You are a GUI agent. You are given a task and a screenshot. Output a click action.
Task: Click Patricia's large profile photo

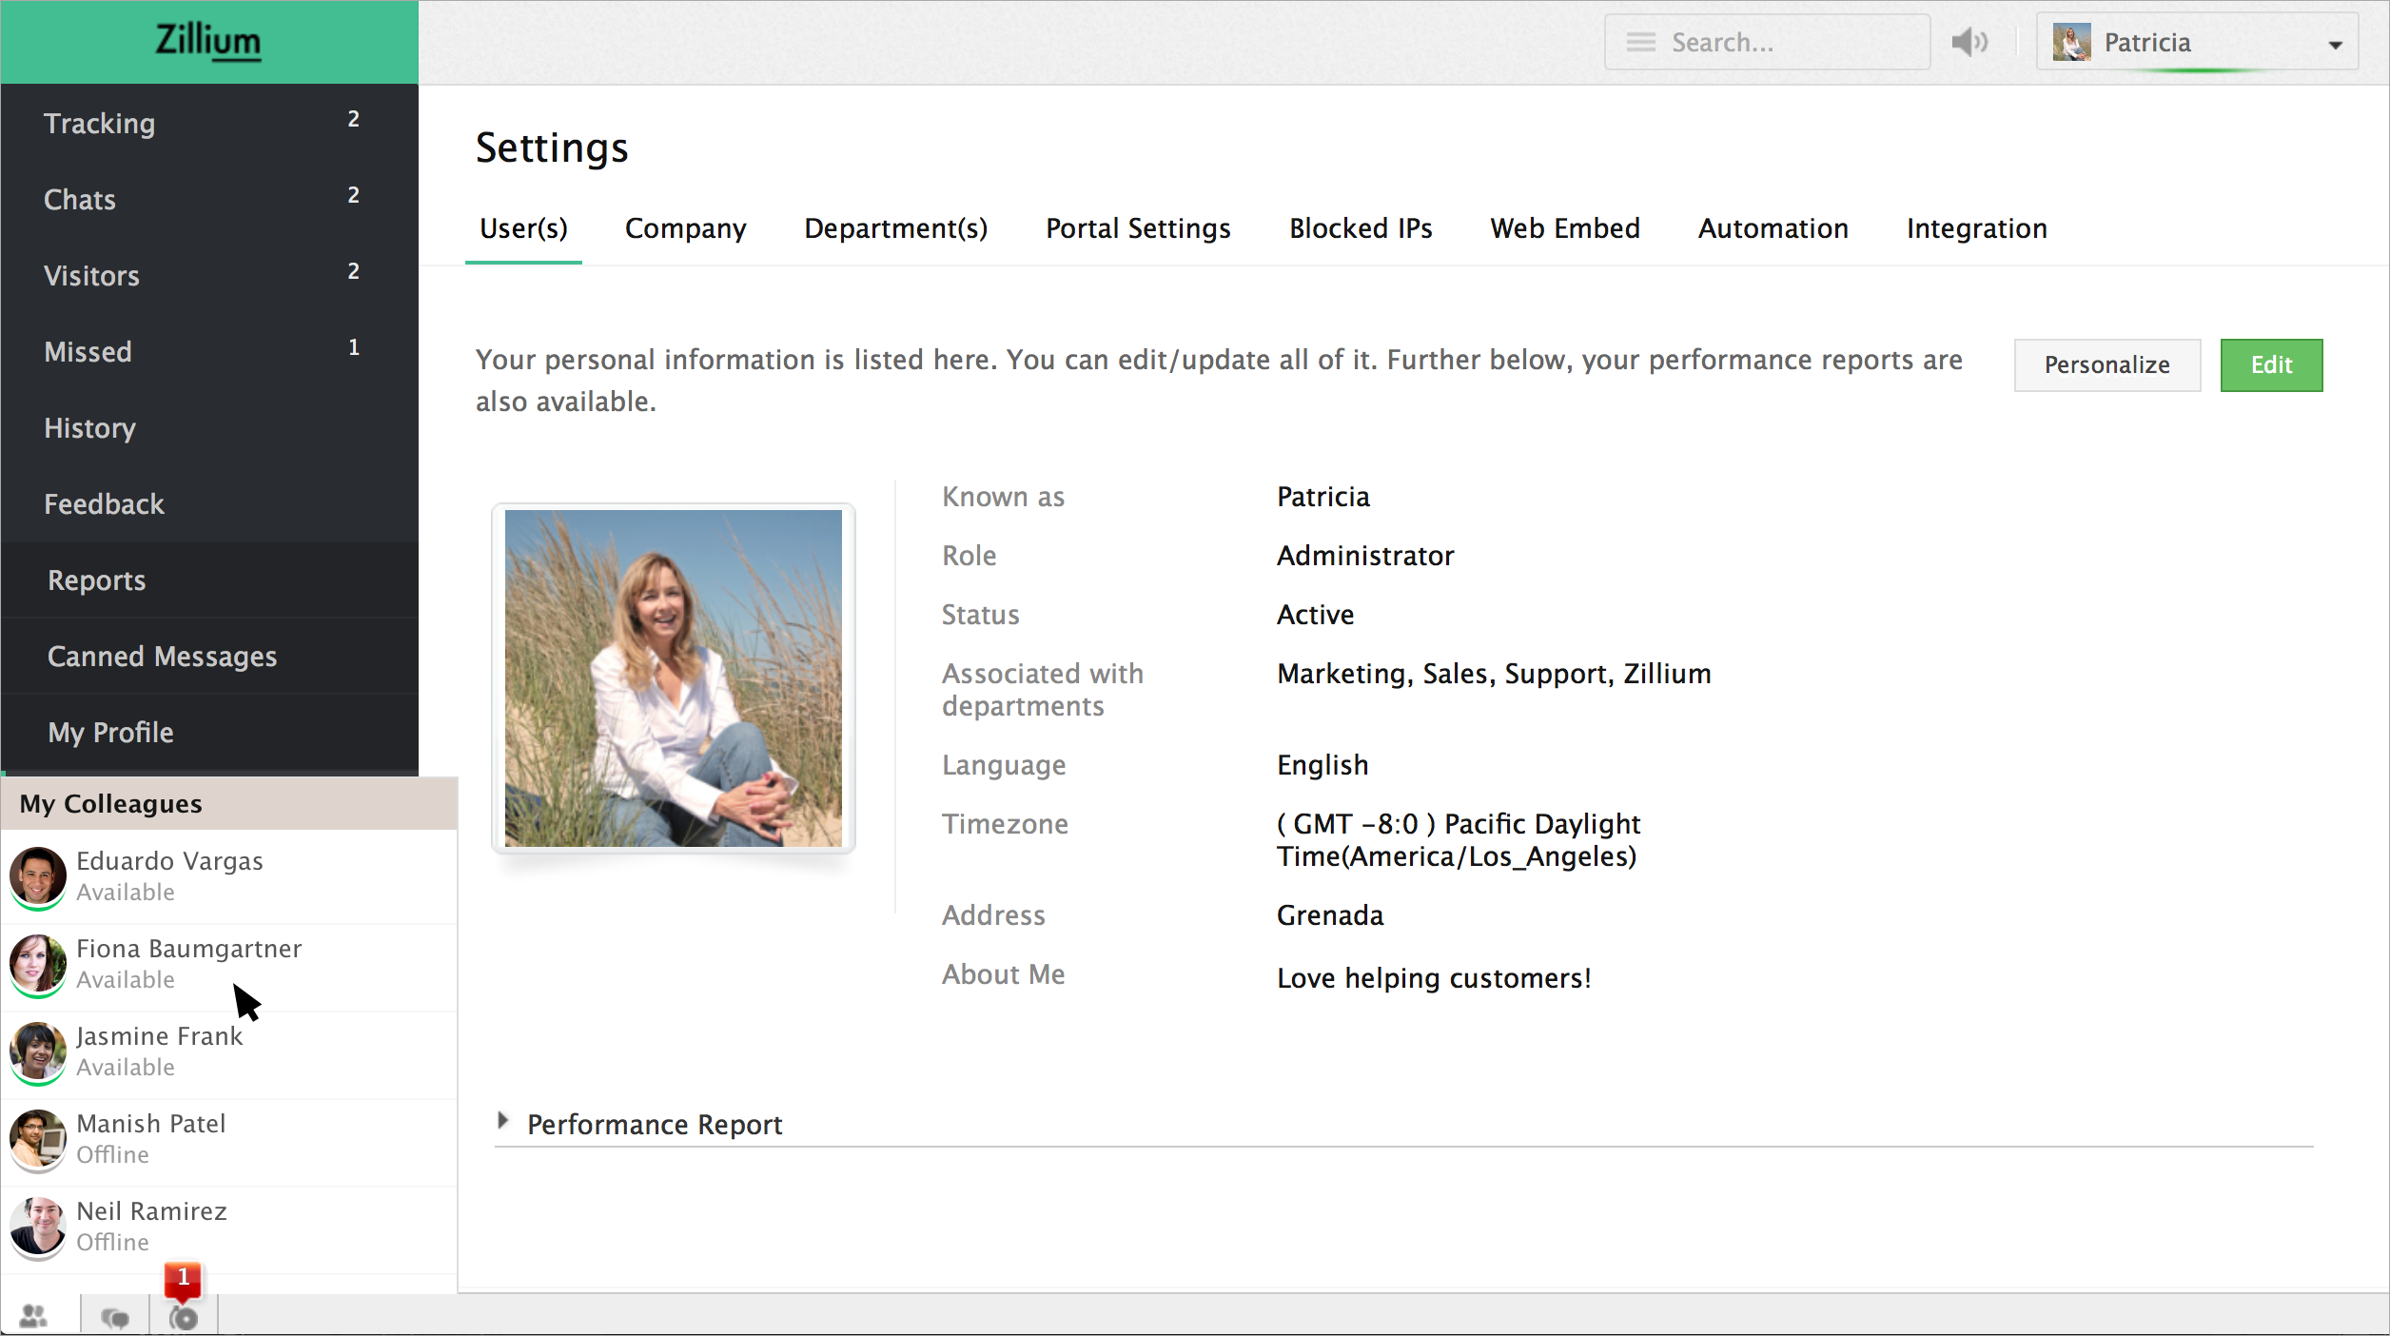673,678
